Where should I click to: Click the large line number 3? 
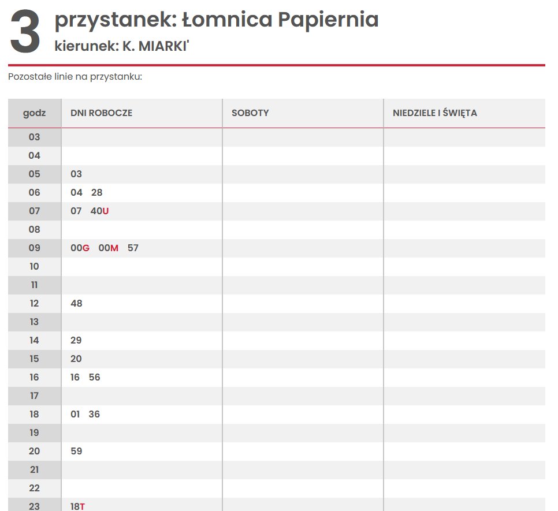pyautogui.click(x=25, y=31)
